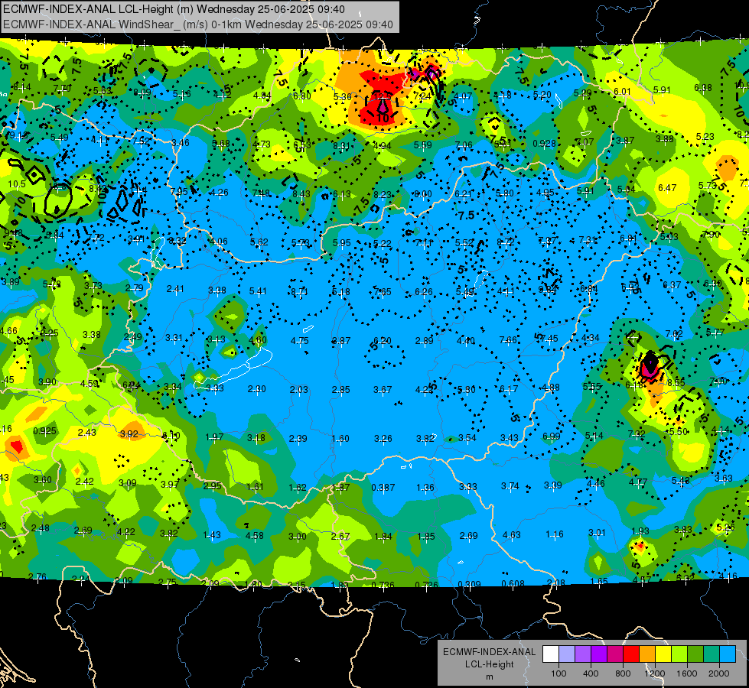Click the dark green legend swatch
The height and width of the screenshot is (688, 749).
pyautogui.click(x=695, y=654)
